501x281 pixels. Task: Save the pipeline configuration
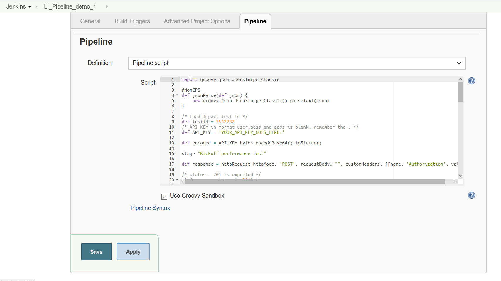click(96, 252)
